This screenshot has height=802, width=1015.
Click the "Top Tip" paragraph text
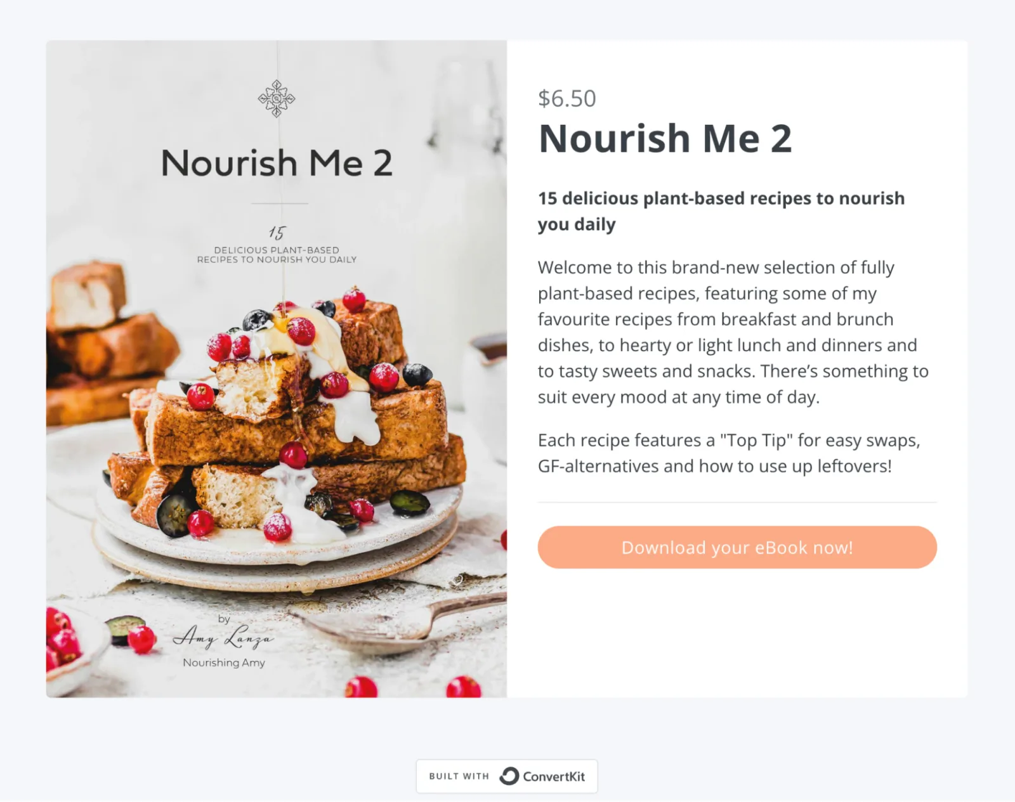click(x=728, y=453)
